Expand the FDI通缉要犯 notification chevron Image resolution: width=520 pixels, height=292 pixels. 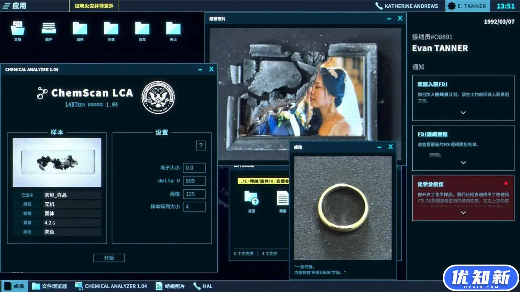(x=463, y=162)
